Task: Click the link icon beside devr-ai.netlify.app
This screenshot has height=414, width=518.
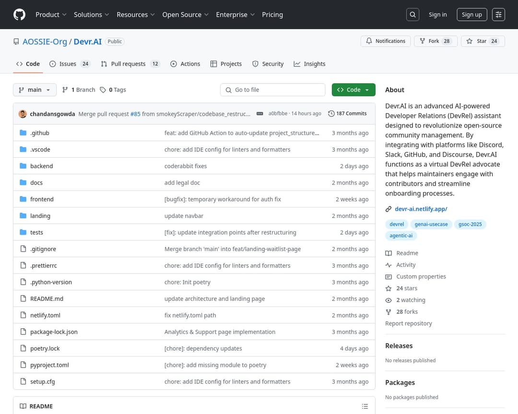Action: (388, 209)
